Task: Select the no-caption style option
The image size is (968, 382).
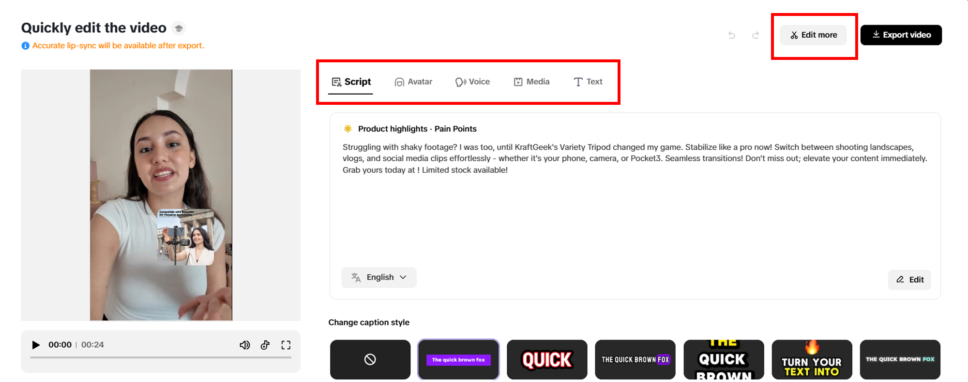Action: click(370, 359)
